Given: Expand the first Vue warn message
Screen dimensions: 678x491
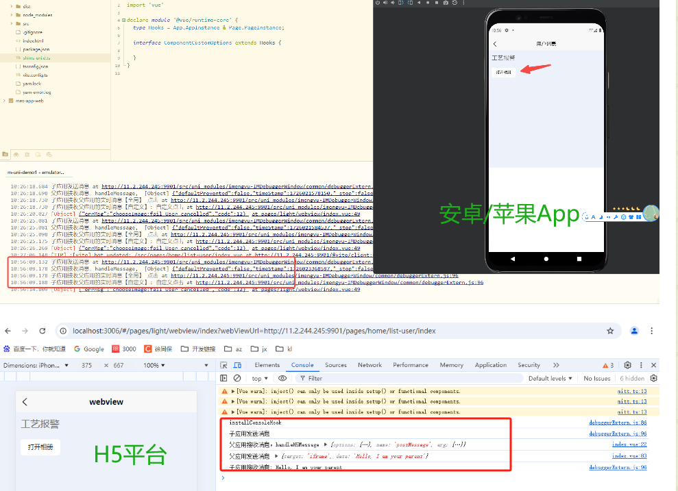Looking at the screenshot, I should tap(233, 391).
